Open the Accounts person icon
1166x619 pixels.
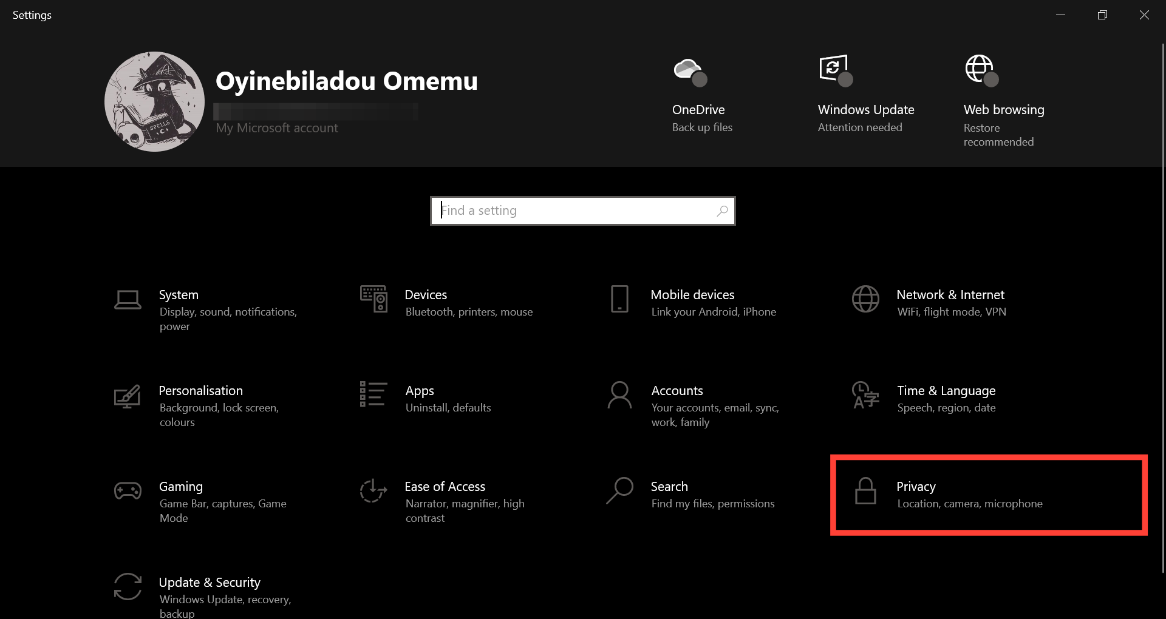[x=619, y=395]
